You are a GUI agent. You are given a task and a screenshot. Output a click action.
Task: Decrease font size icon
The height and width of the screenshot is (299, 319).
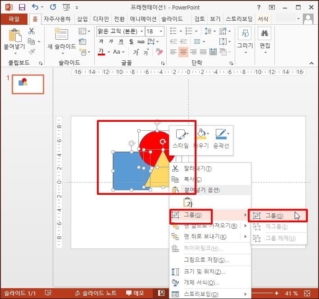pos(146,52)
